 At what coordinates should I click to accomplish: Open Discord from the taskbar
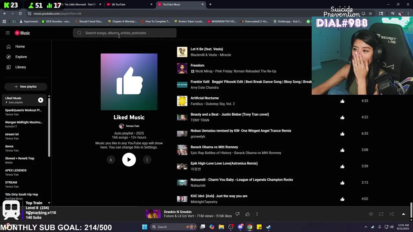coord(240,227)
